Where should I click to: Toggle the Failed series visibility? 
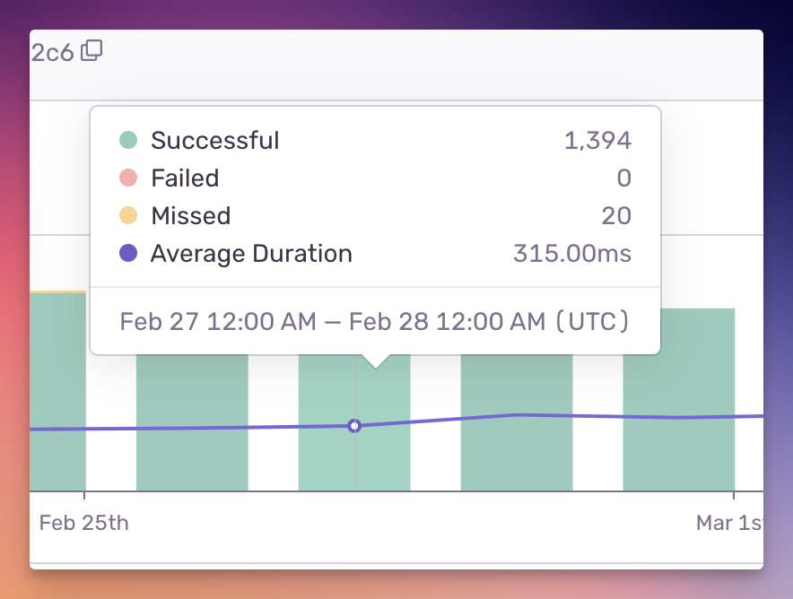[185, 178]
